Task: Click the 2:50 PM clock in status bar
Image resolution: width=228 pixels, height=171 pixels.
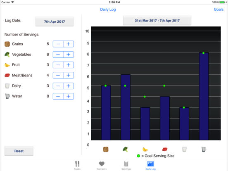Action: pos(114,2)
